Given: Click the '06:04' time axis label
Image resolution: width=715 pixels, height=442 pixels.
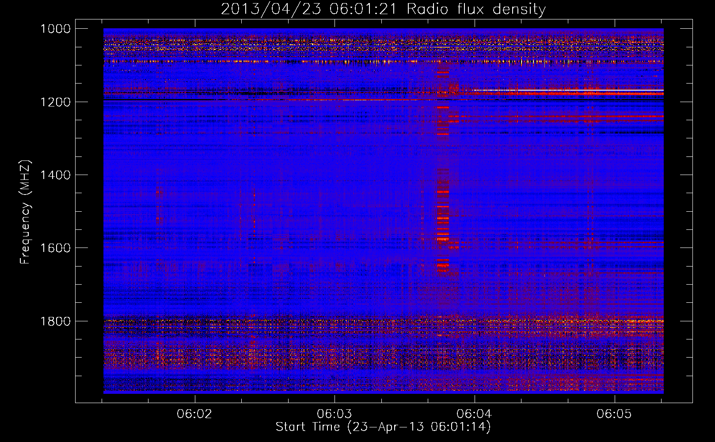Looking at the screenshot, I should point(474,414).
